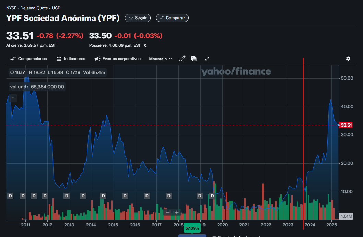
Task: Zoom in the chart with plus
Action: point(177,212)
